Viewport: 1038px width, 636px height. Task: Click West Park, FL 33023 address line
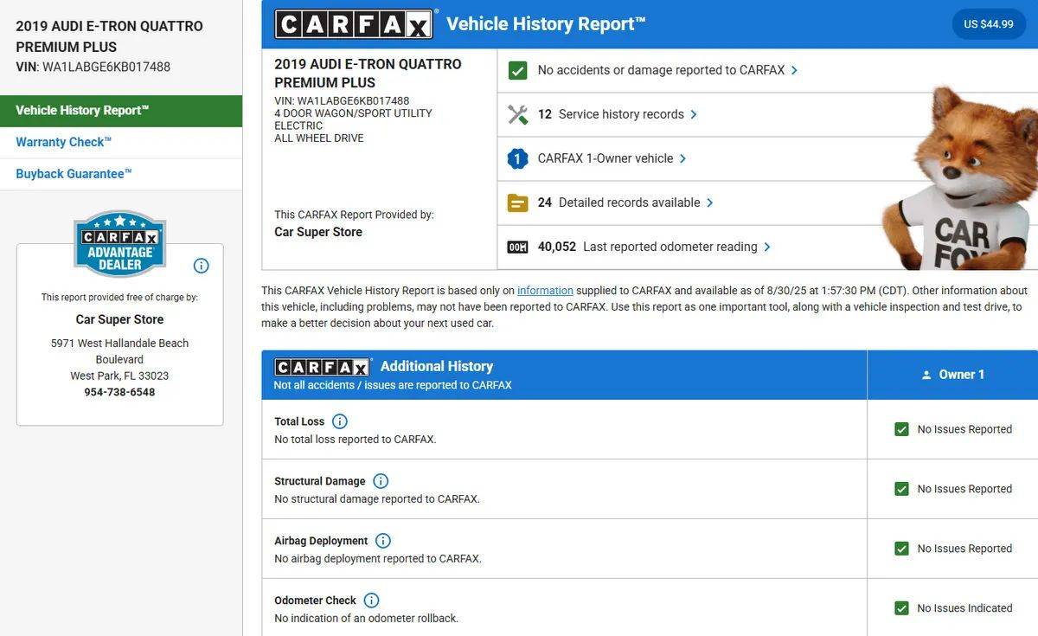coord(119,376)
